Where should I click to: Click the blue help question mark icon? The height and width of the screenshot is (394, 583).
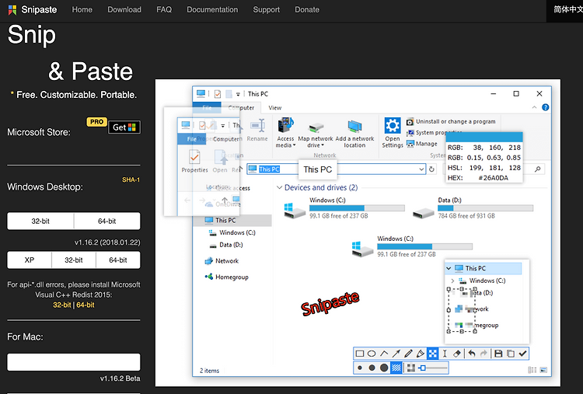(x=545, y=107)
